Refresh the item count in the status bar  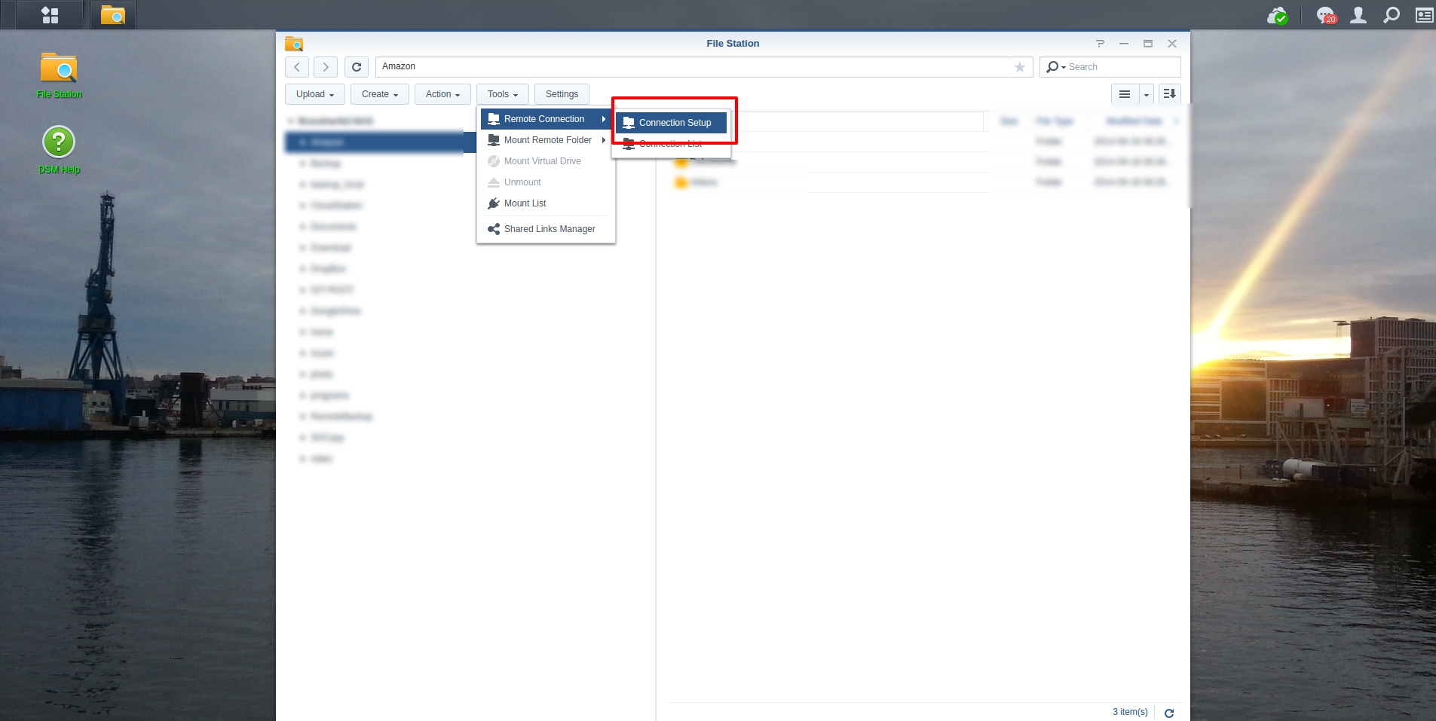pos(1169,713)
